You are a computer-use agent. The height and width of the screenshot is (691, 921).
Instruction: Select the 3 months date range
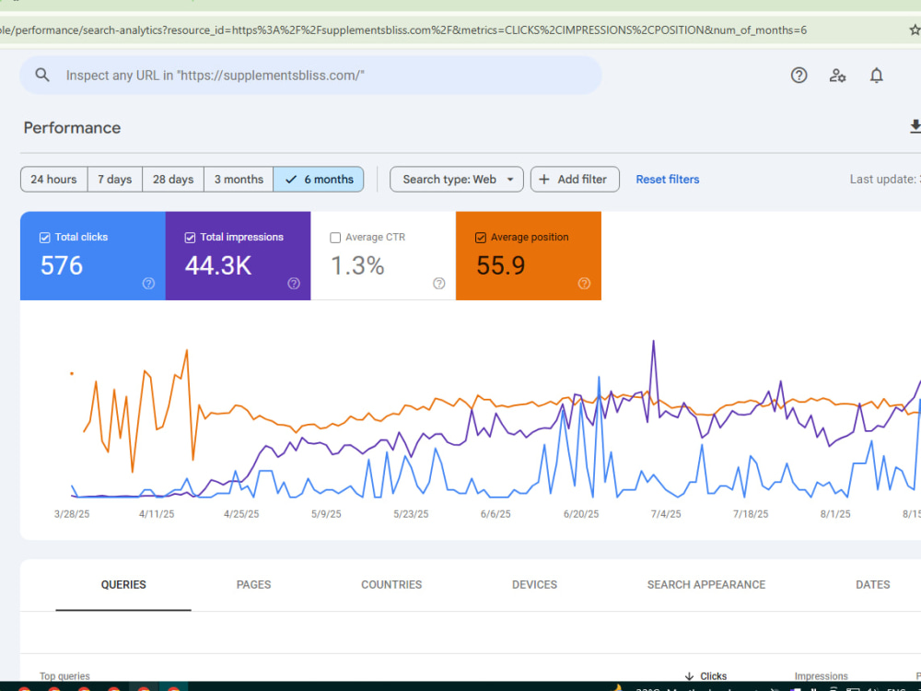pos(239,180)
